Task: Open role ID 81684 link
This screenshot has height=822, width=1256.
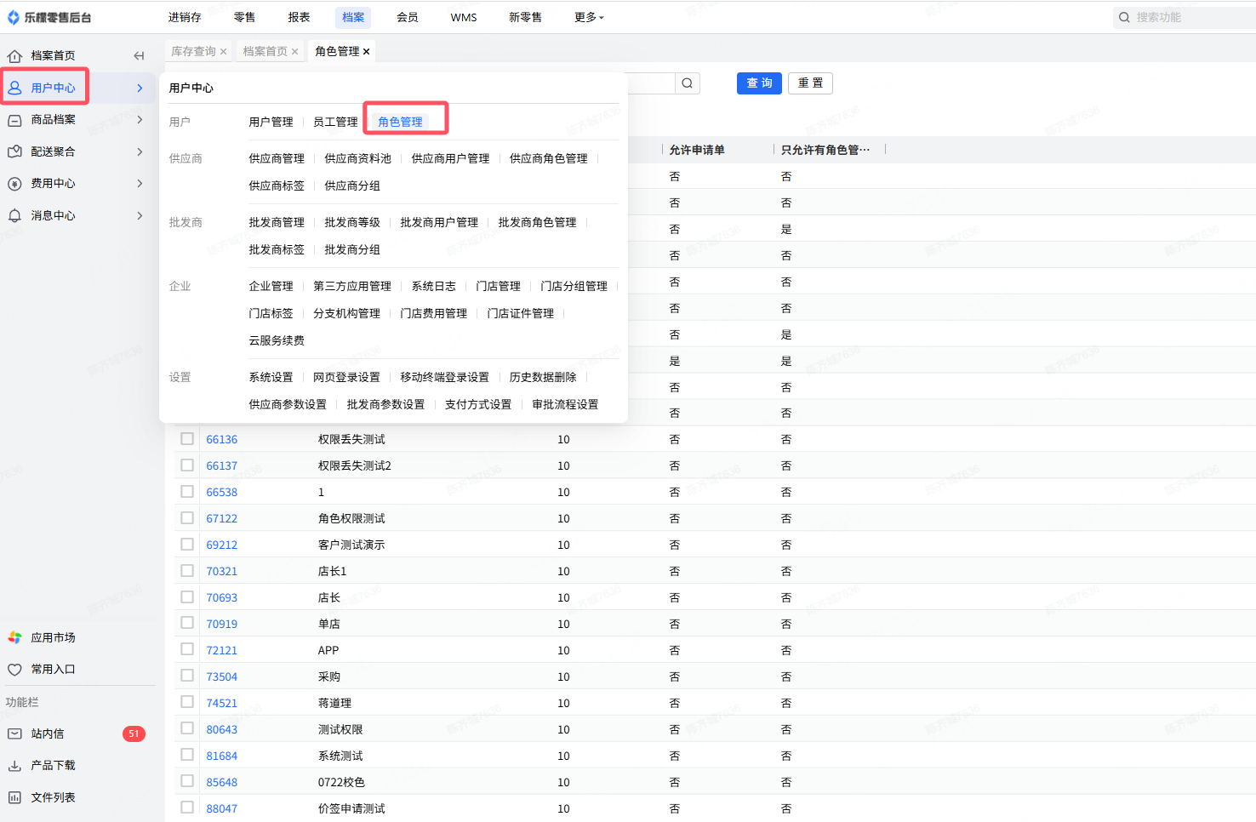Action: click(x=221, y=756)
